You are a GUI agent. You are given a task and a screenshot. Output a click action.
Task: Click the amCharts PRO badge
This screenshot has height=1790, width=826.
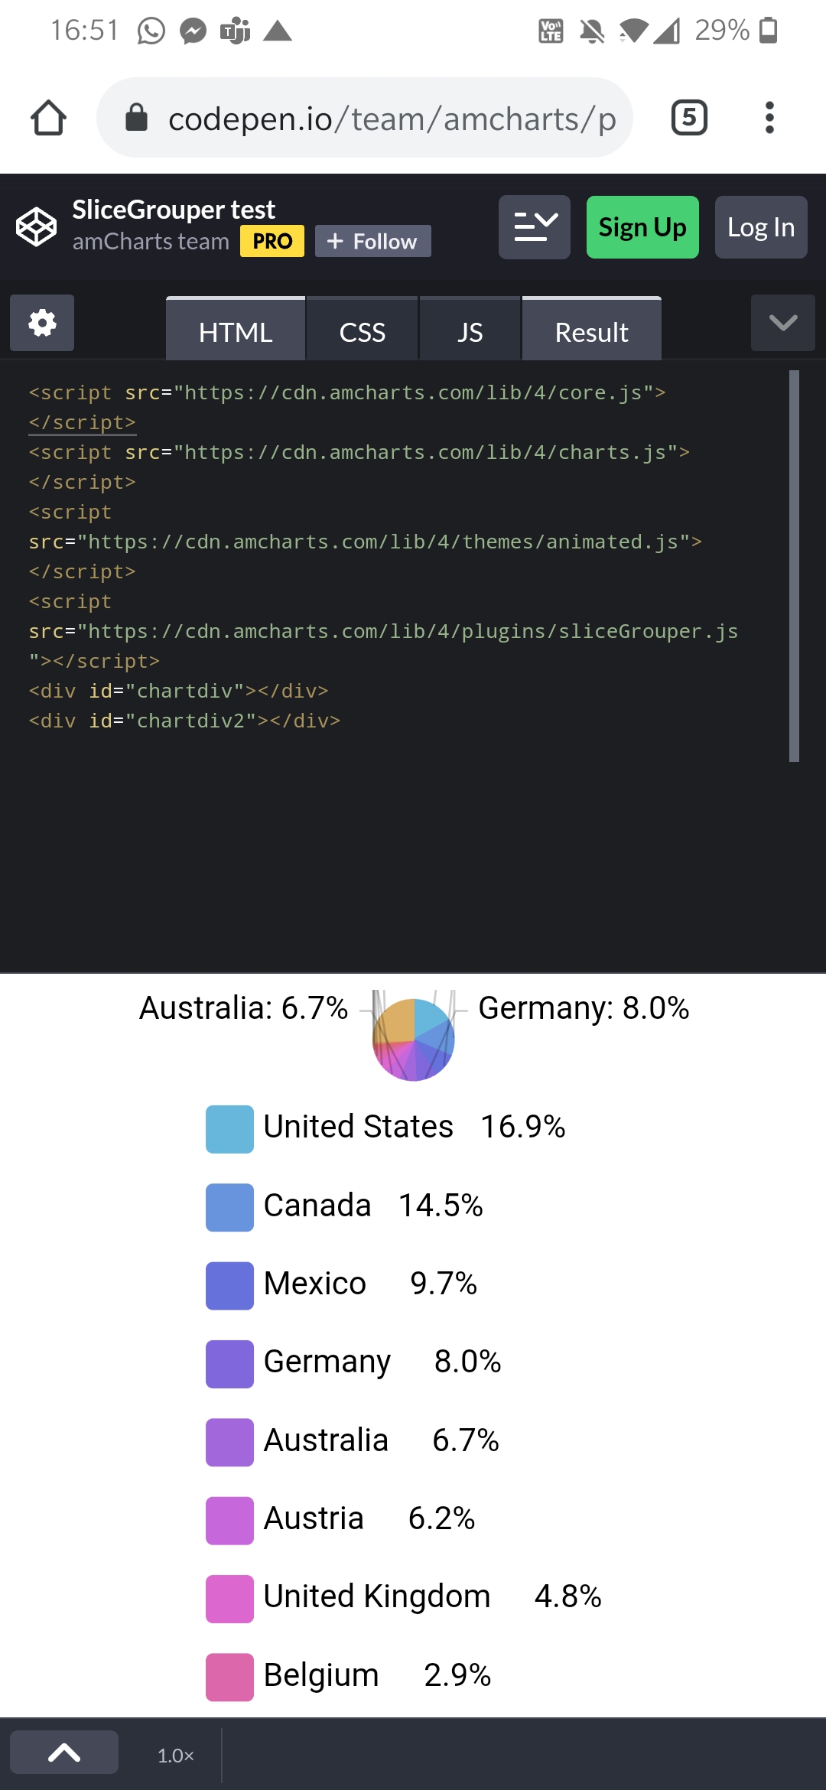coord(272,241)
